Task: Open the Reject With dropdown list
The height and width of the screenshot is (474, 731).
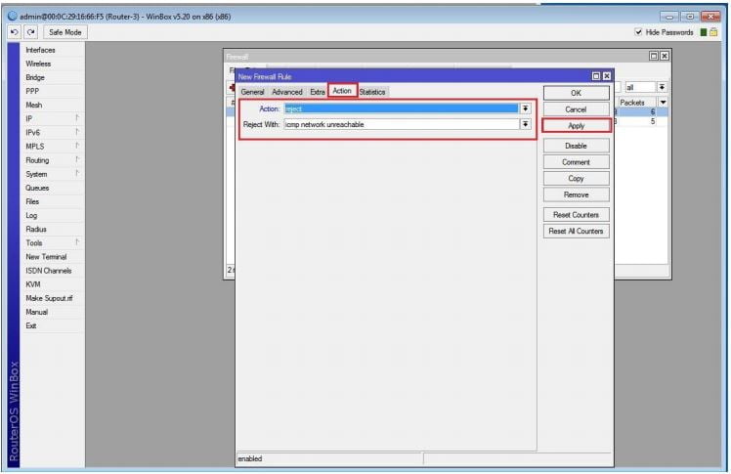Action: (526, 124)
